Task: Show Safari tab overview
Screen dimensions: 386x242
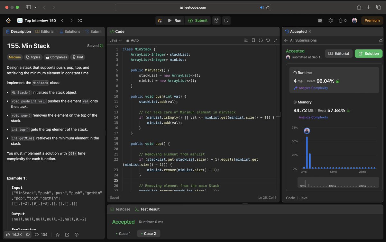Action: 378,7
